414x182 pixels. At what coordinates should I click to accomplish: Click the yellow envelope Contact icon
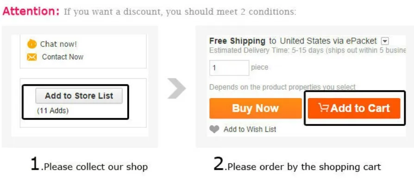[32, 57]
